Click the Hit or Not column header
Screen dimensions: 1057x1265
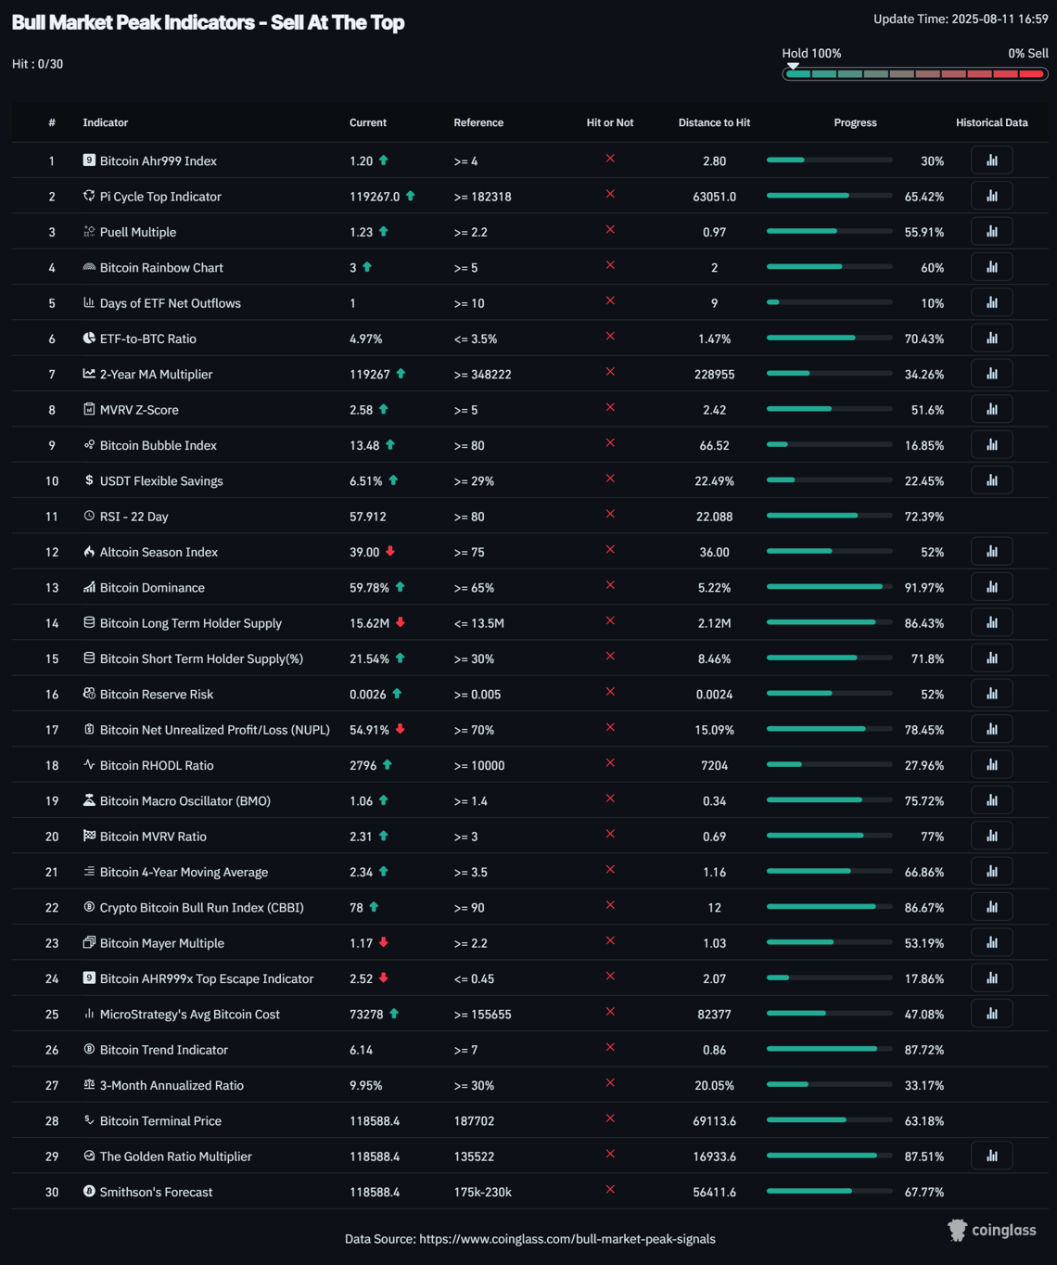click(x=610, y=122)
